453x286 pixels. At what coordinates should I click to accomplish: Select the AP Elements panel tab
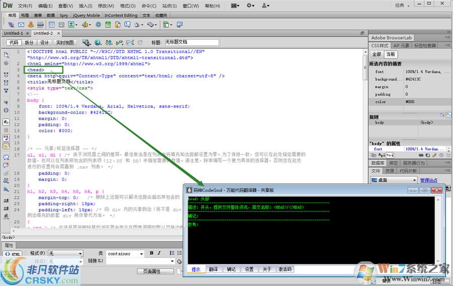(402, 45)
